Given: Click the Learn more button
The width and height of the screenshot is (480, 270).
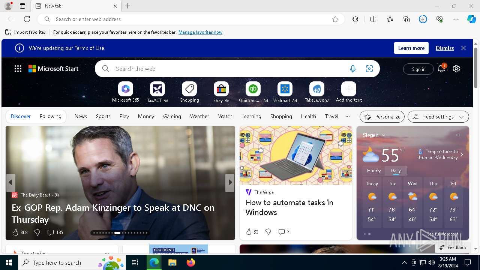Looking at the screenshot, I should [x=411, y=48].
